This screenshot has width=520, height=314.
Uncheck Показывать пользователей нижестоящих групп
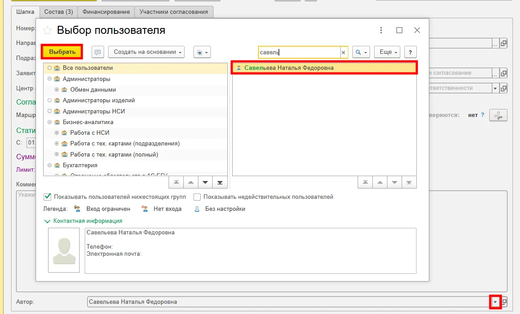pos(48,197)
